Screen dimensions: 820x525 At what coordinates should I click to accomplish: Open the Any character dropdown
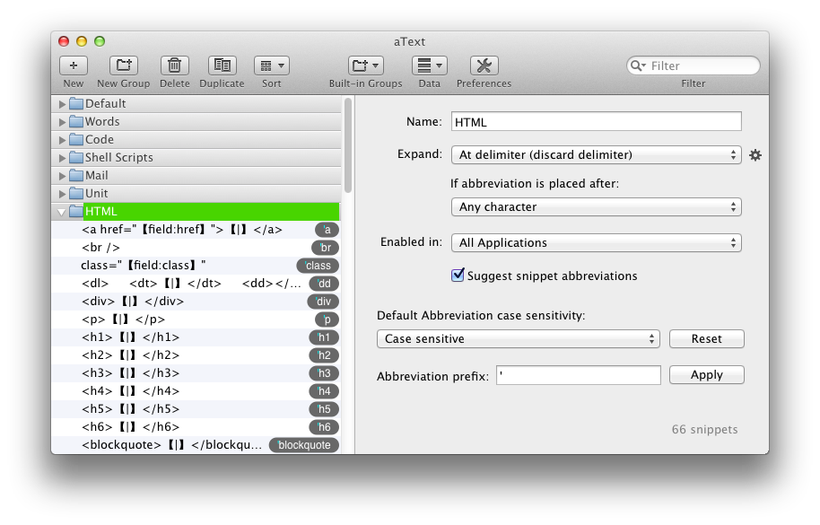click(x=597, y=207)
